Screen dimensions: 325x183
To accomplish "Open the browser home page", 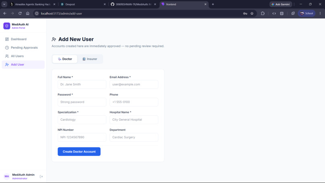I will pos(27,13).
